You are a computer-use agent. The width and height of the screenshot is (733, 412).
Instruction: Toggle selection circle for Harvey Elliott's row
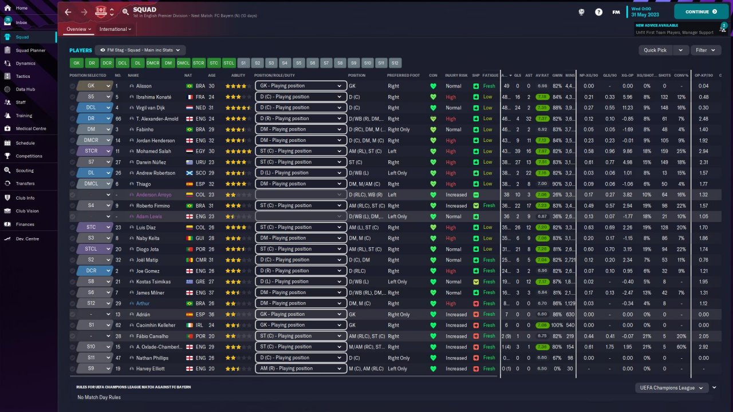click(x=73, y=369)
